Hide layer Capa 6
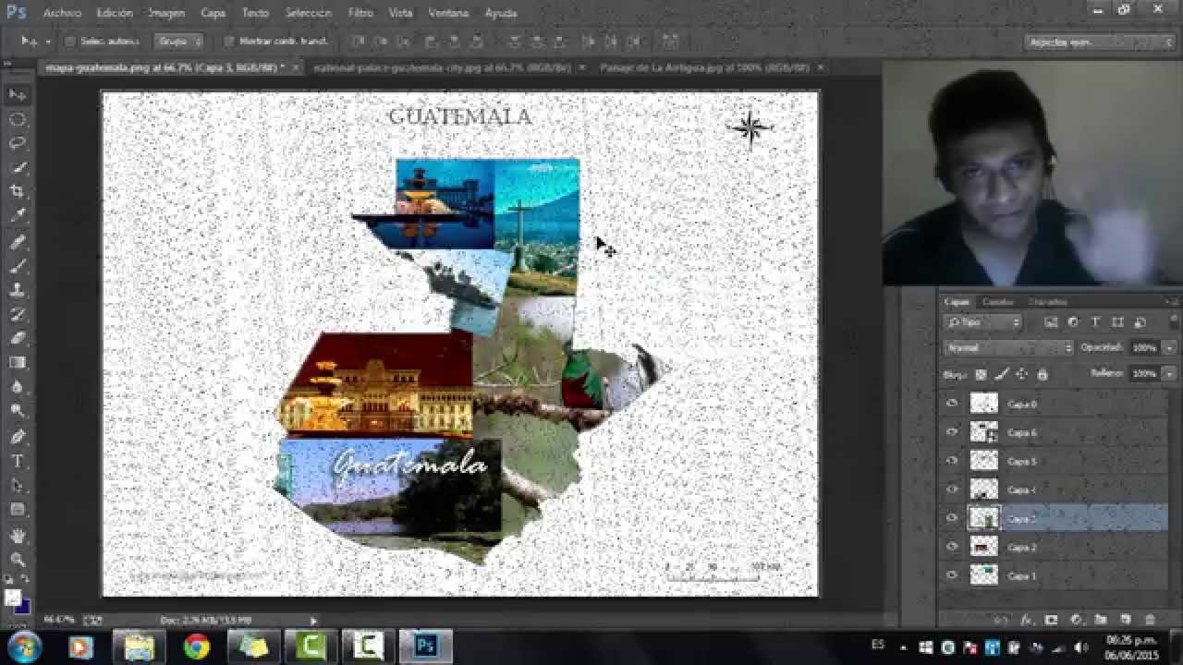Screen dimensions: 1183x665 tap(952, 432)
